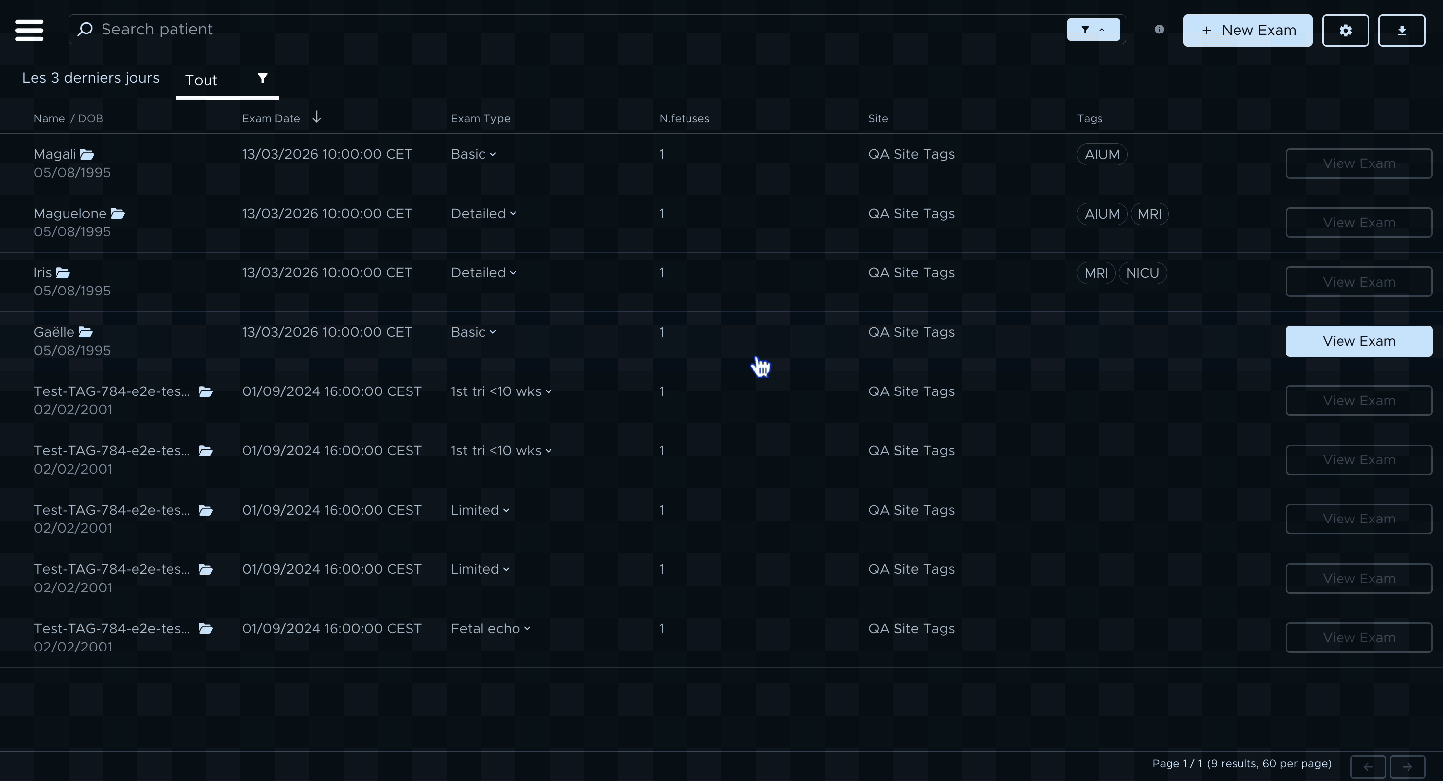Viewport: 1443px width, 781px height.
Task: Click the download icon button
Action: pos(1401,30)
